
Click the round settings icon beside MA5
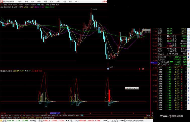pyautogui.click(x=13, y=7)
